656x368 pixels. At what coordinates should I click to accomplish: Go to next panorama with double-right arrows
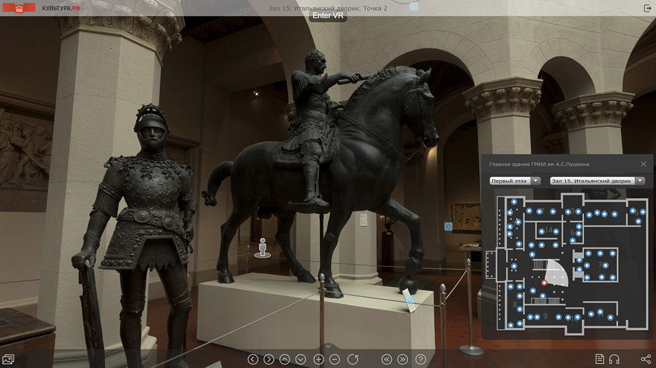[402, 359]
